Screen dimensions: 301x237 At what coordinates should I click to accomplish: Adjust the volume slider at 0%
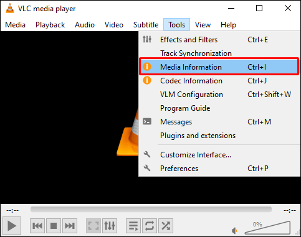tap(268, 228)
